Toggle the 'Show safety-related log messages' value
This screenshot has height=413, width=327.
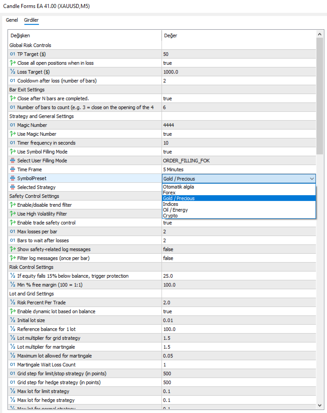click(x=239, y=249)
